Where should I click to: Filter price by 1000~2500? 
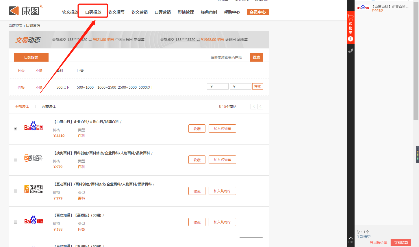(107, 87)
